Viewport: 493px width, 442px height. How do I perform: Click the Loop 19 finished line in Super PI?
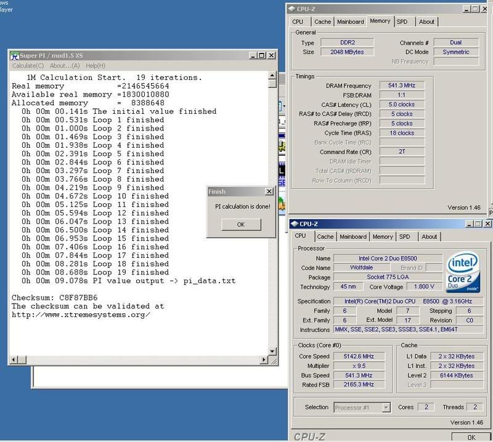pos(96,272)
